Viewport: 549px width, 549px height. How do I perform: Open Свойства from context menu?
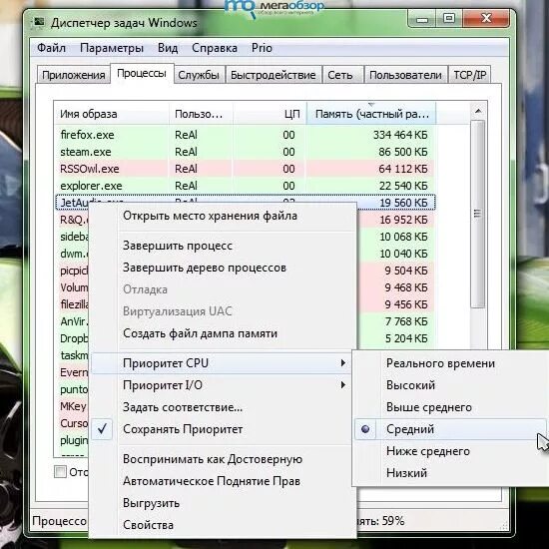coord(224,525)
